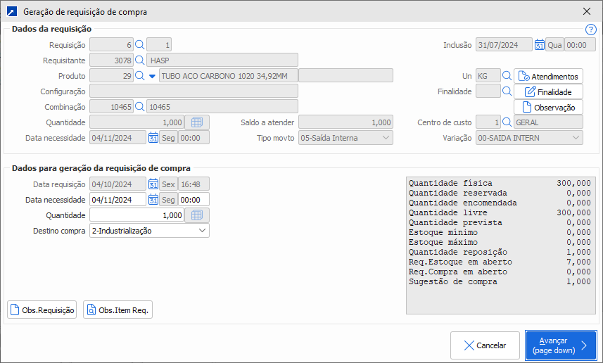The image size is (603, 363).
Task: Click calendar icon beside Data requisição
Action: tap(153, 184)
